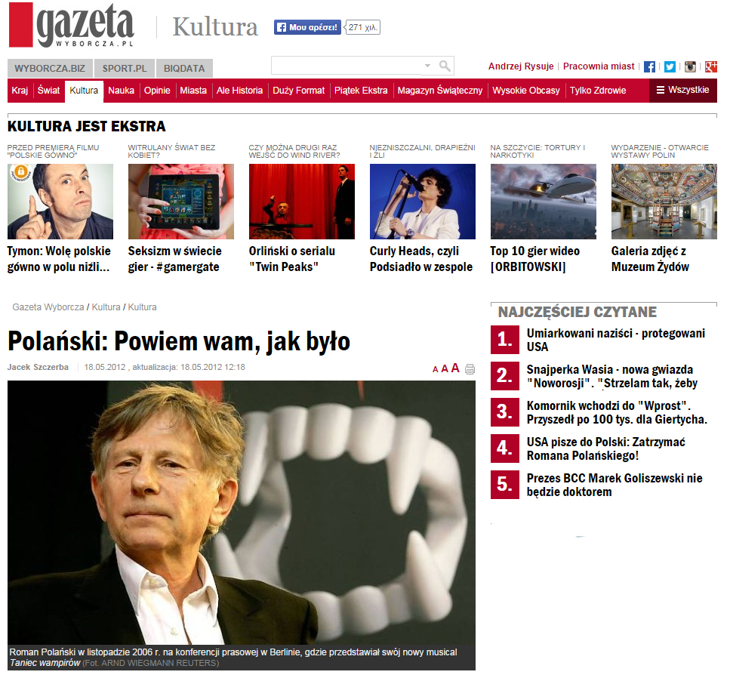
Task: Select the largest font size A
Action: pyautogui.click(x=455, y=368)
